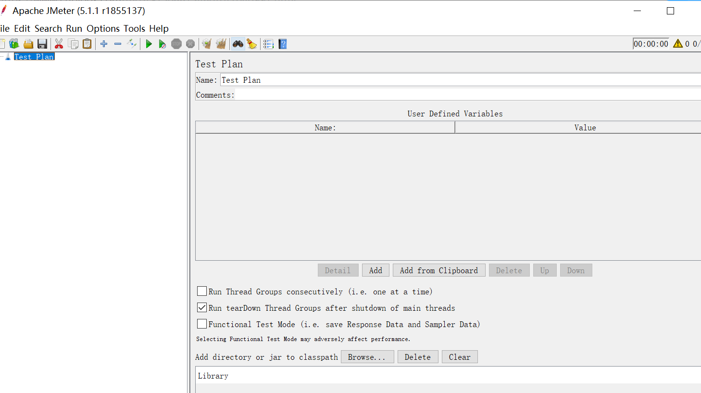Click the Up button under the variables table
This screenshot has height=393, width=701.
point(545,270)
